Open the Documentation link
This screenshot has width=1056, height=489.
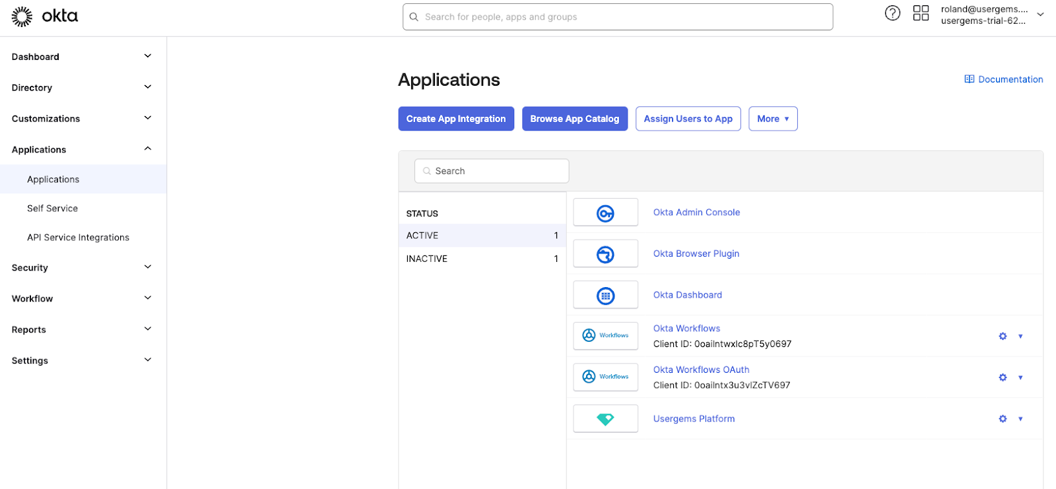pyautogui.click(x=1004, y=79)
